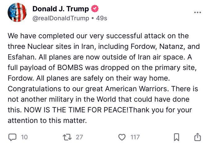Open the 49s post timestamp
Viewport: 210px width, 145px height.
pos(102,18)
